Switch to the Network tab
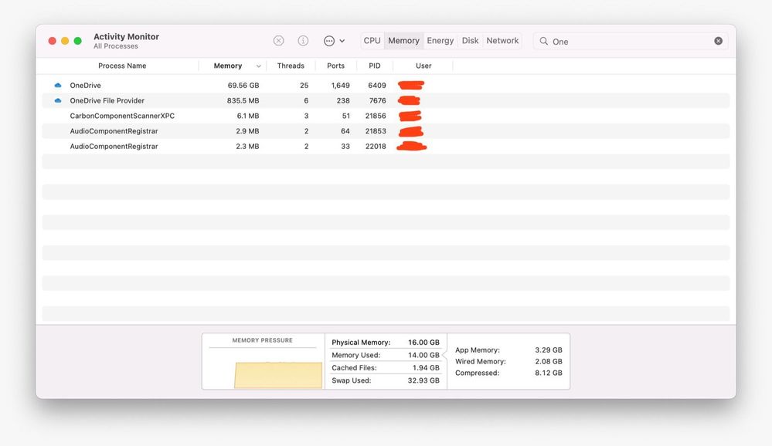Image resolution: width=772 pixels, height=446 pixels. (x=502, y=41)
